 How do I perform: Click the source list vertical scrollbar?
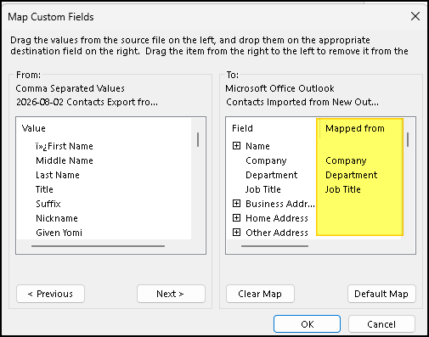[198, 139]
